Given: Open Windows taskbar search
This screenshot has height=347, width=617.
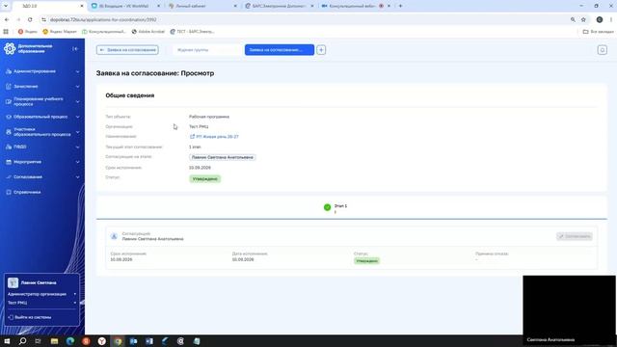Looking at the screenshot, I should pos(22,341).
